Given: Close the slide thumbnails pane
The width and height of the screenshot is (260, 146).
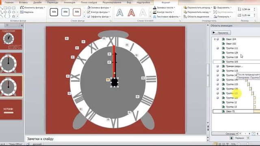Looking at the screenshot, I should 22,26.
